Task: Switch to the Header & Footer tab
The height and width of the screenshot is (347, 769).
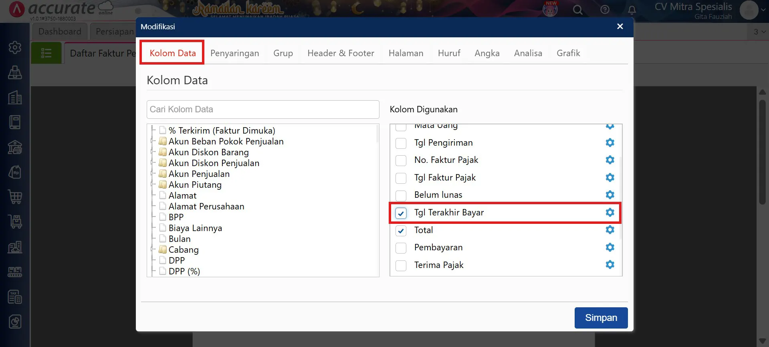Action: pyautogui.click(x=341, y=53)
